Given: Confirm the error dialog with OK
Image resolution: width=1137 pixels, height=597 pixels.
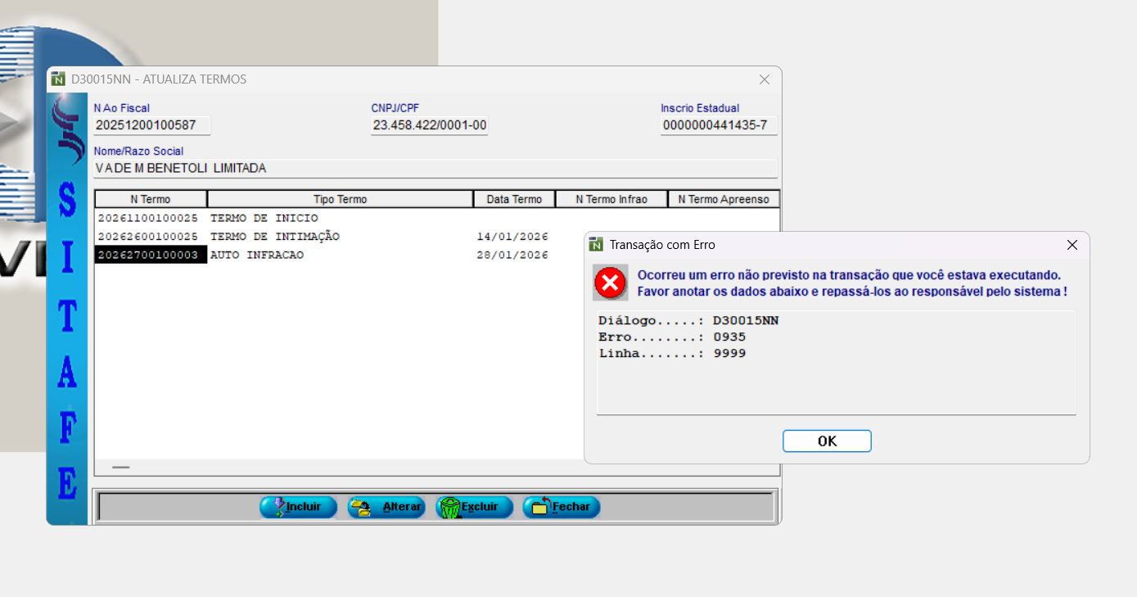Looking at the screenshot, I should coord(827,441).
